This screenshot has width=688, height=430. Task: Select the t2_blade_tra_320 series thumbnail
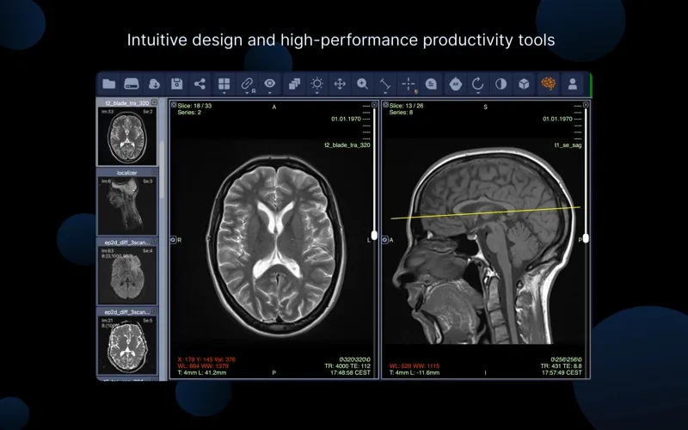click(x=126, y=136)
